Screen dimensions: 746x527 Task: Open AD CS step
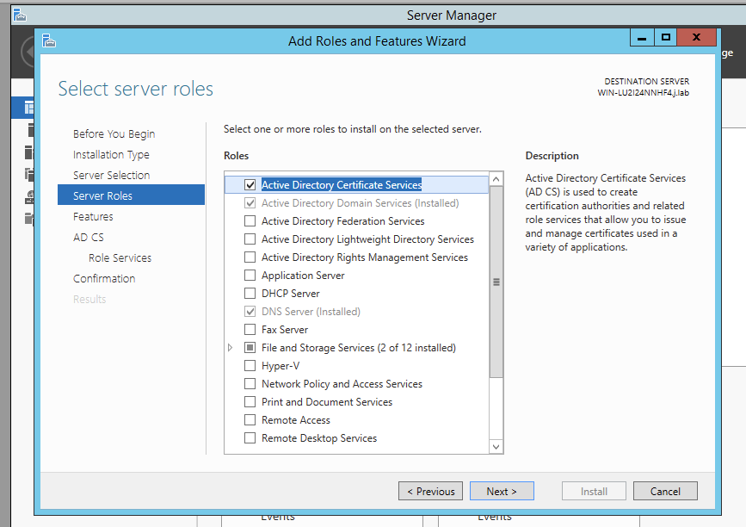(89, 237)
